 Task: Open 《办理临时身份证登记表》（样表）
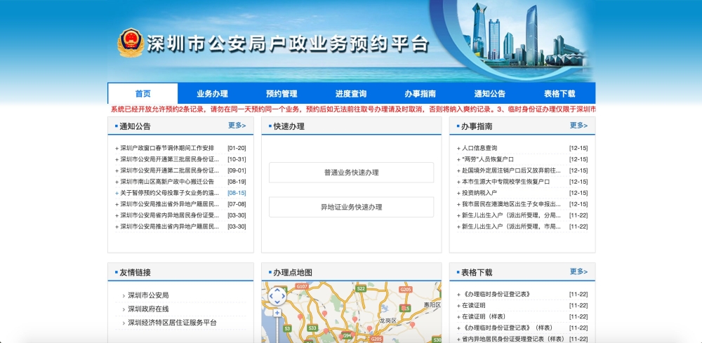[x=507, y=328]
